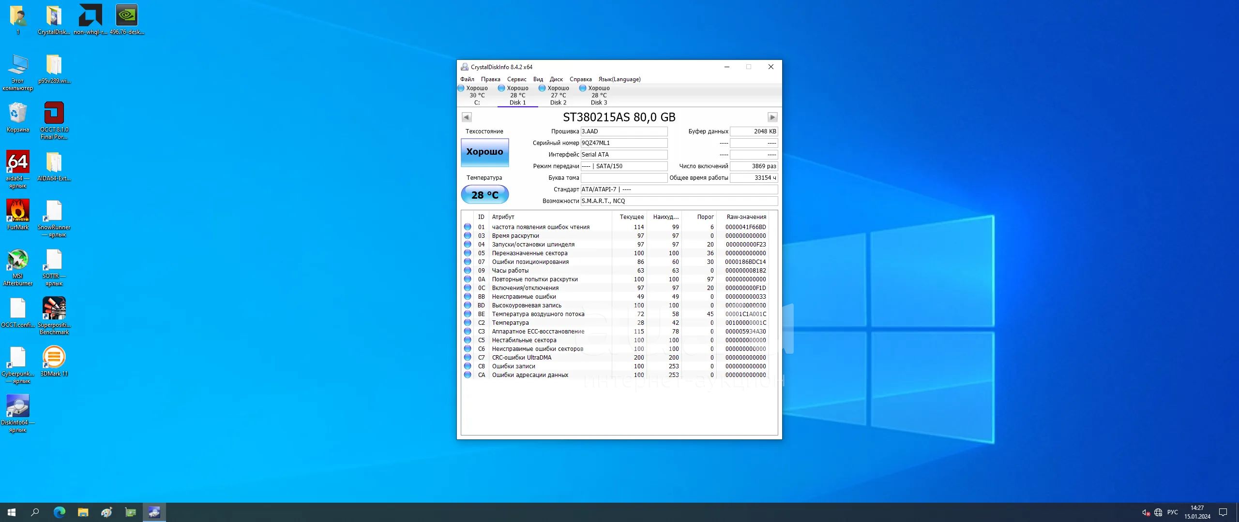Open AIDA64-Ext folder icon
The width and height of the screenshot is (1239, 522).
[x=54, y=166]
